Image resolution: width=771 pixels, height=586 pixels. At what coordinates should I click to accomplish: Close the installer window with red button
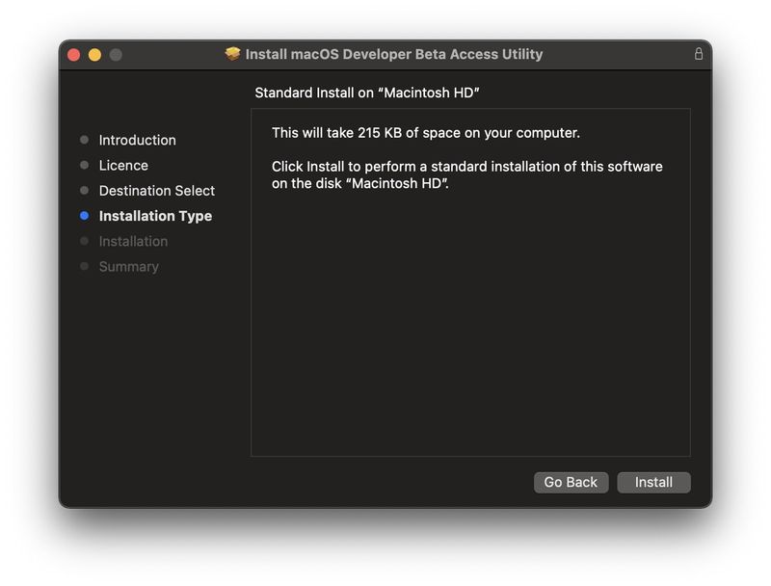(74, 55)
